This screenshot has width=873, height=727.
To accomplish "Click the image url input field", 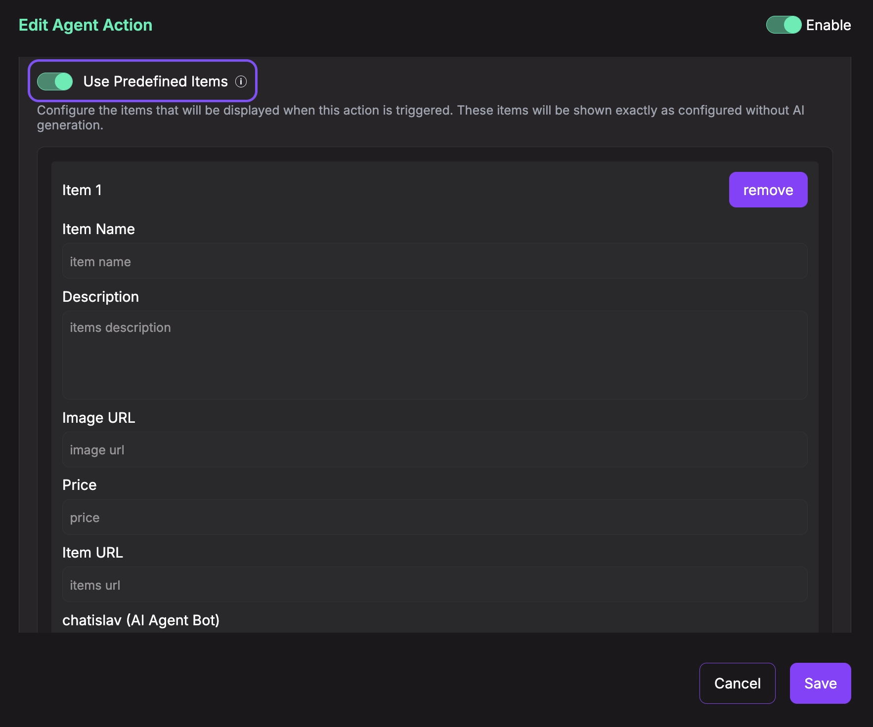I will pyautogui.click(x=434, y=449).
